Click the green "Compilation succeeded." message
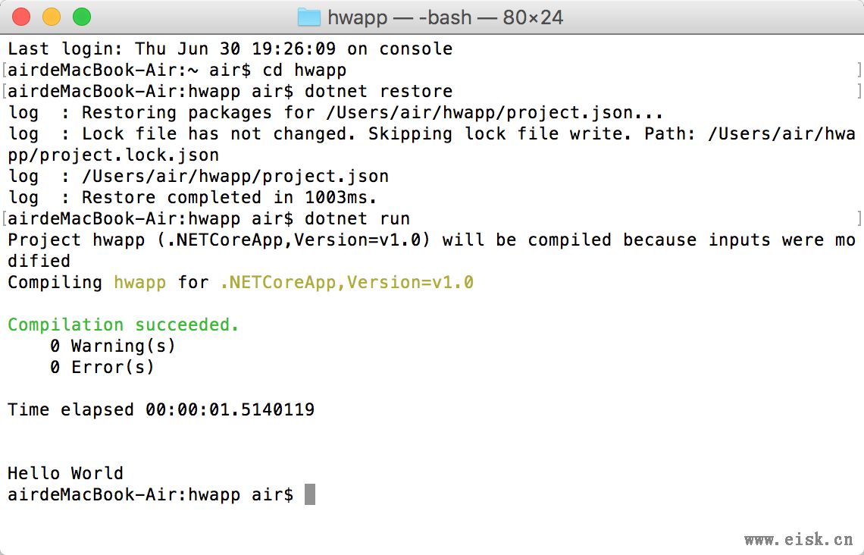 coord(124,325)
